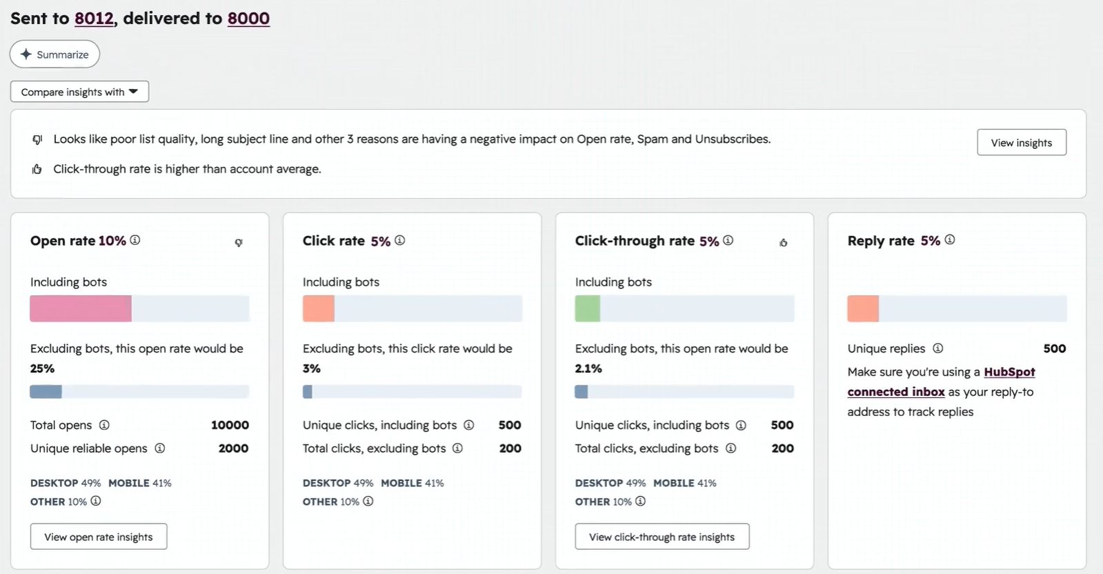
Task: Click the View insights button
Action: (x=1021, y=143)
